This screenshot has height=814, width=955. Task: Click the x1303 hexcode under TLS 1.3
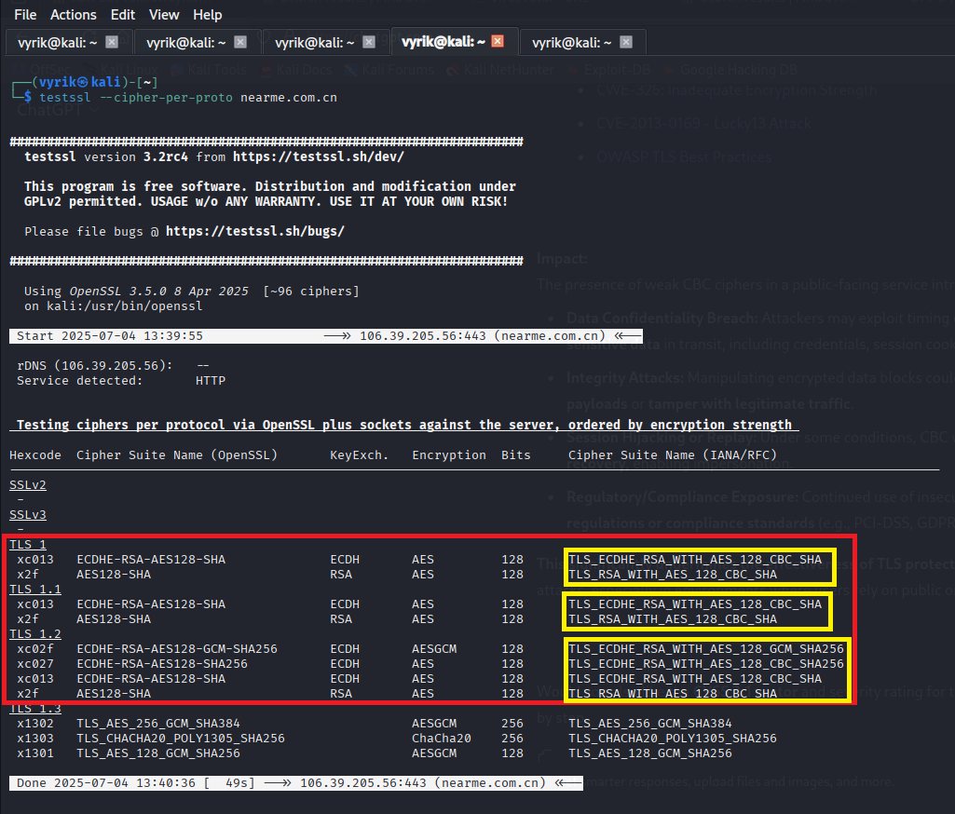point(35,739)
